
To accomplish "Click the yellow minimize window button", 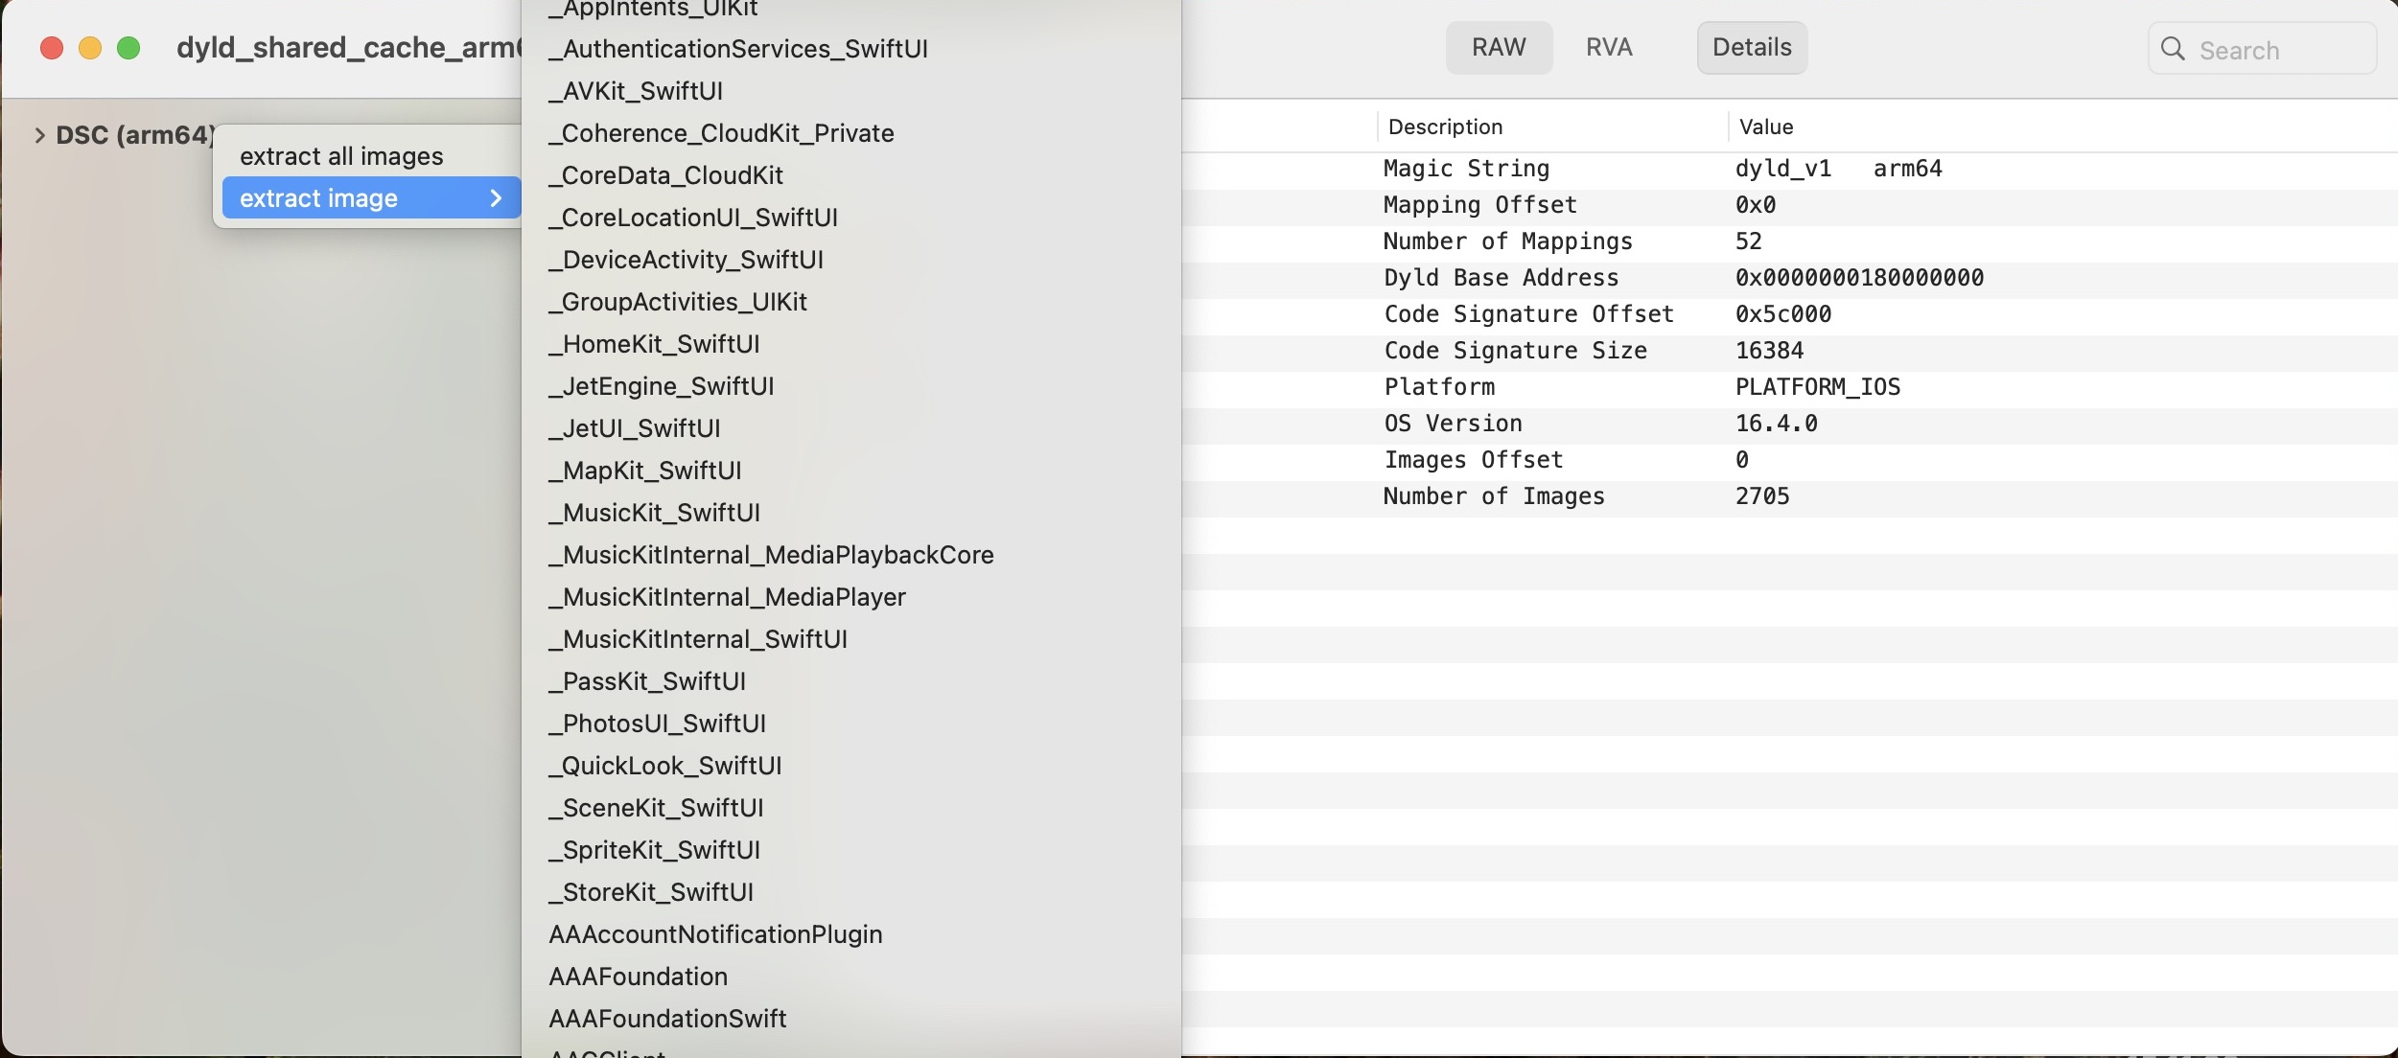I will pos(90,48).
